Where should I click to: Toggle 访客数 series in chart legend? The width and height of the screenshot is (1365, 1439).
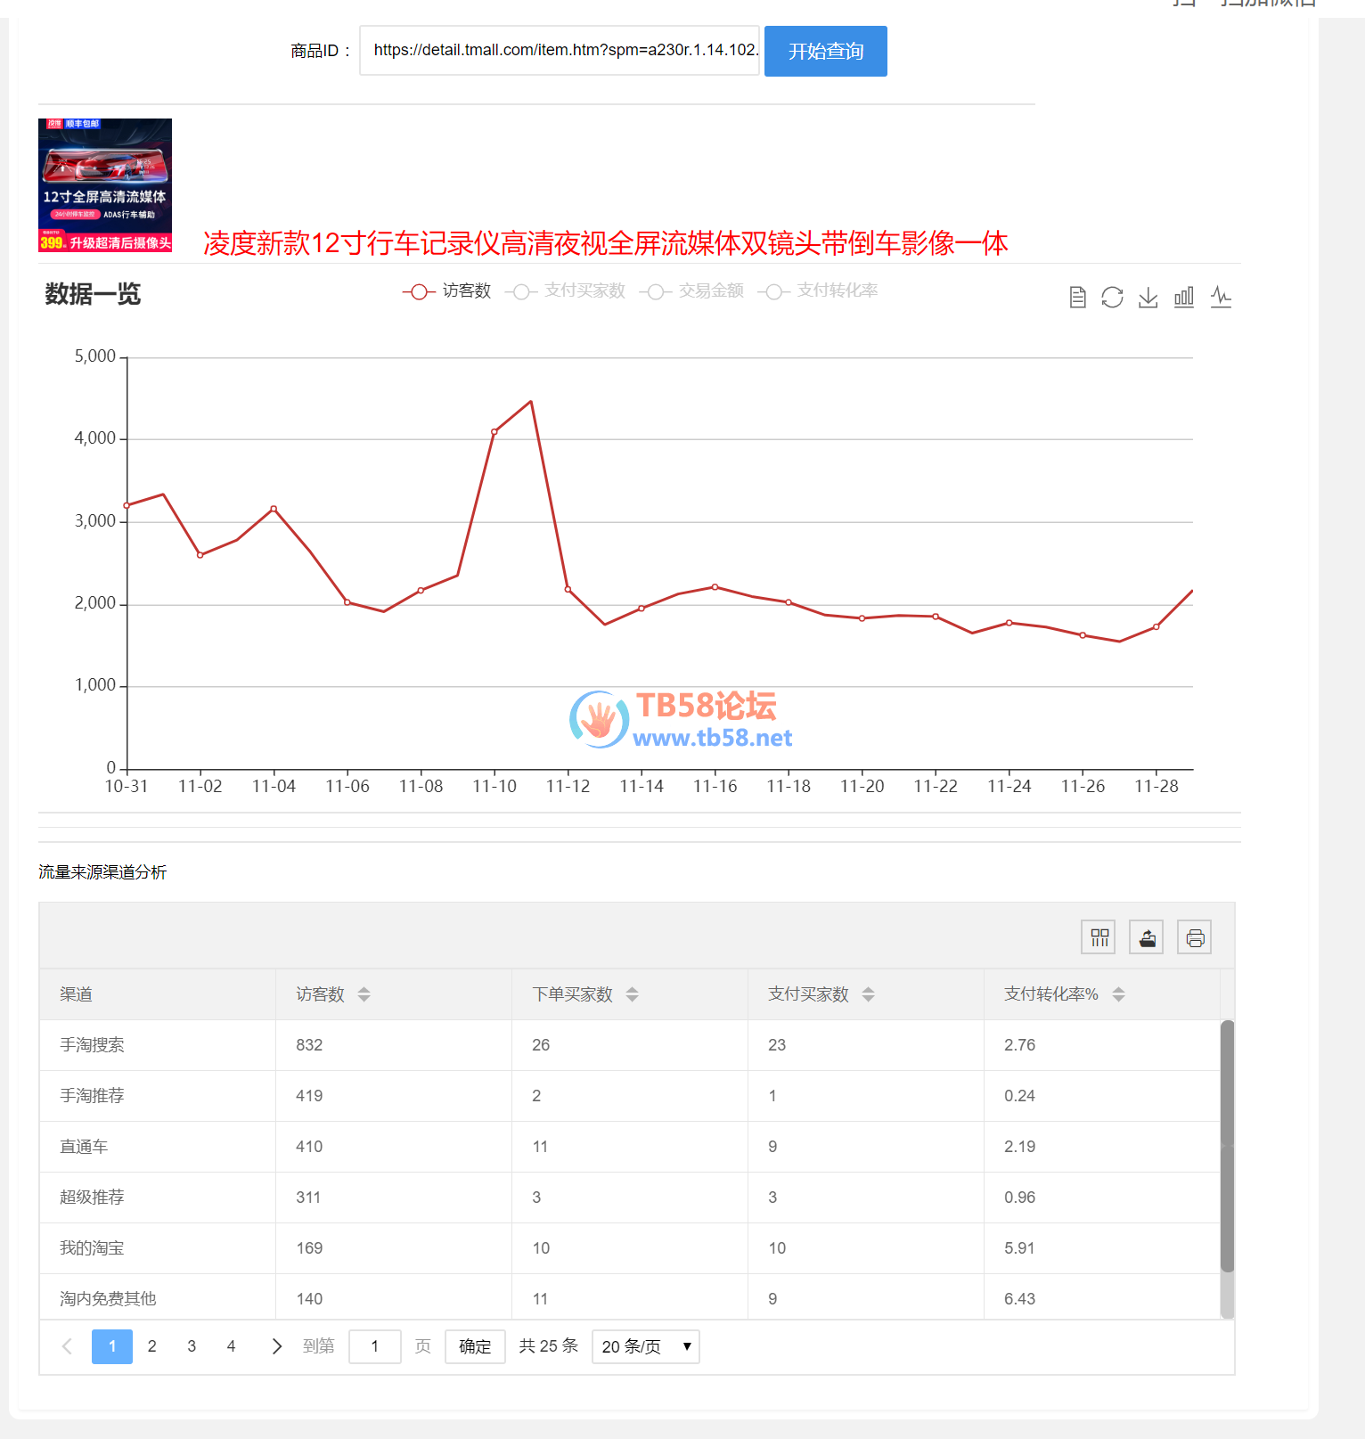pos(447,291)
